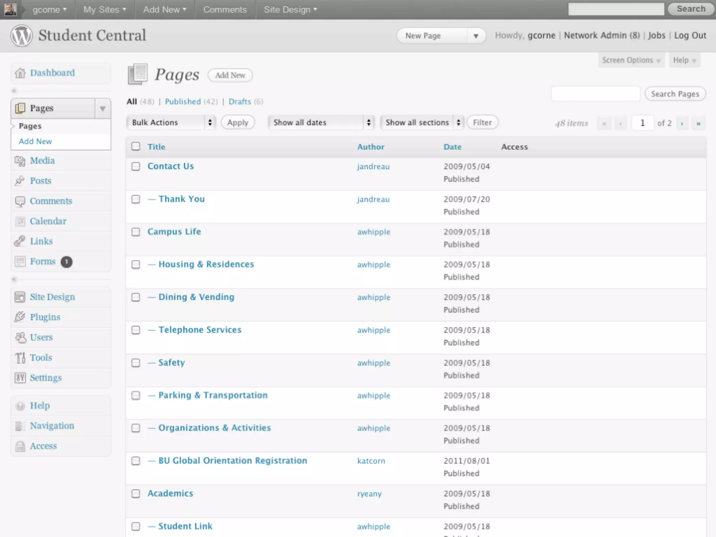Click the WordPress logo icon
The width and height of the screenshot is (716, 537).
click(21, 36)
